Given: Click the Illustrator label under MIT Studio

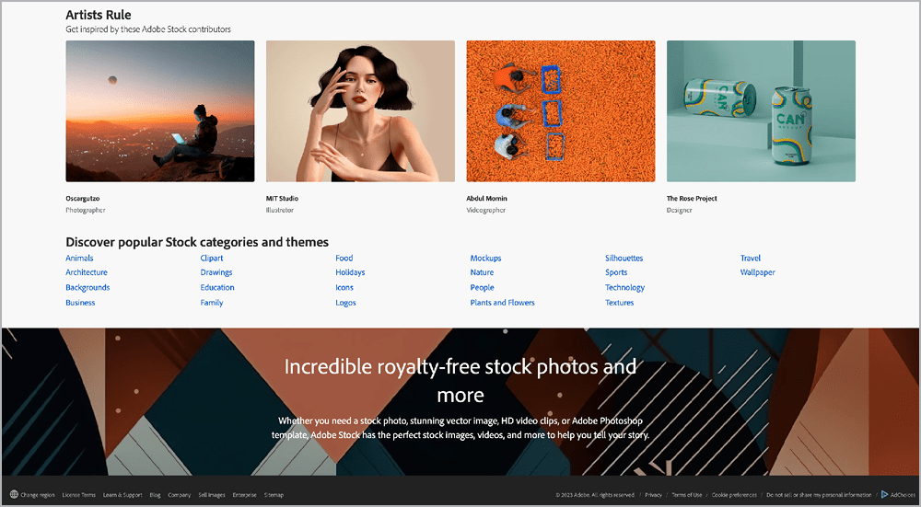Looking at the screenshot, I should [x=280, y=210].
